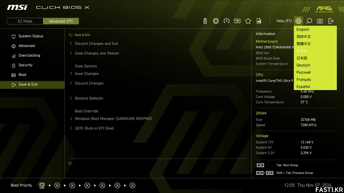Click the Motherboard heading in Information
This screenshot has height=193, width=344.
pyautogui.click(x=266, y=41)
